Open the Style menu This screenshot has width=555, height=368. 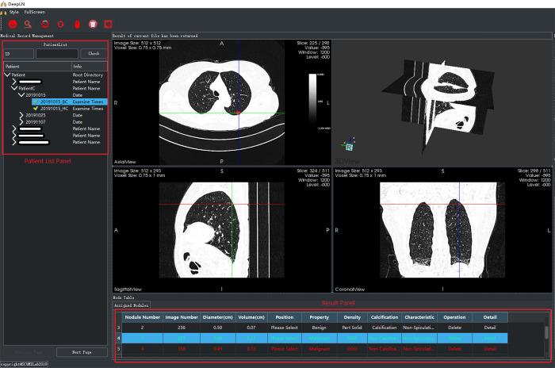coord(13,13)
